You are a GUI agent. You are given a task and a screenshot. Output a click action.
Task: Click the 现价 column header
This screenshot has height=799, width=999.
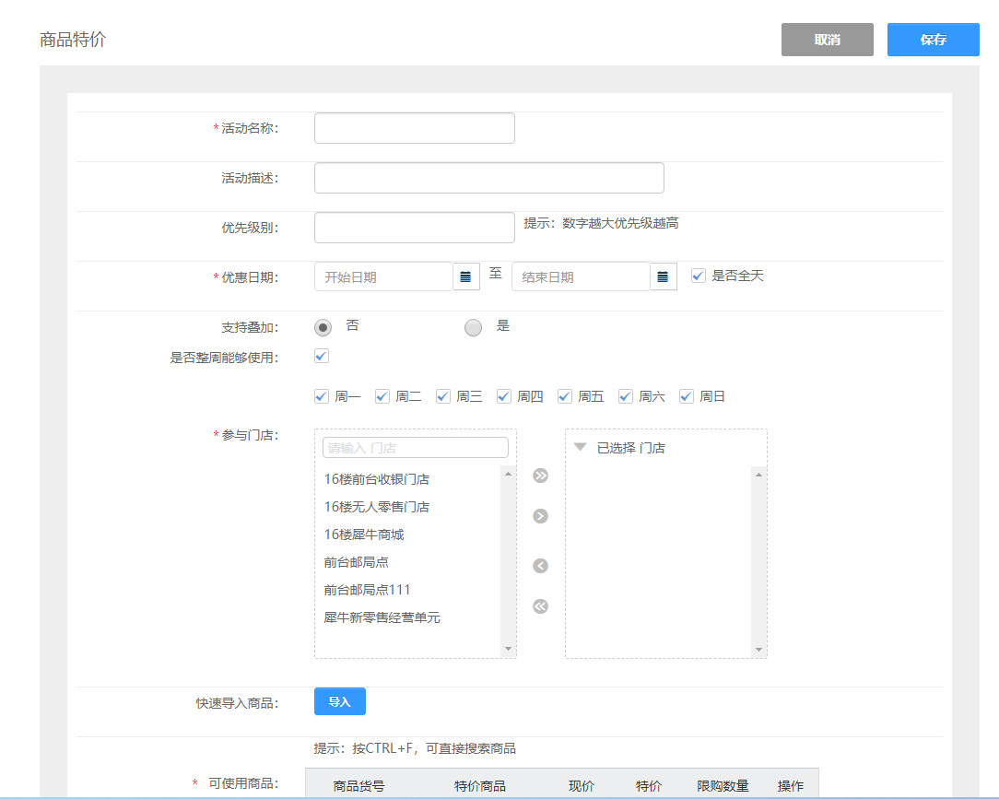tap(581, 785)
